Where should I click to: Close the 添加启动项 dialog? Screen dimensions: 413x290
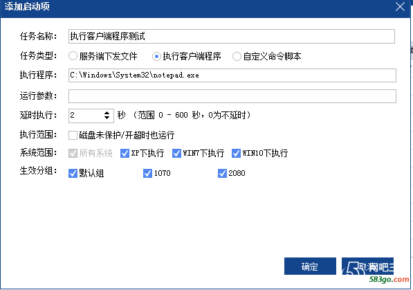400,7
